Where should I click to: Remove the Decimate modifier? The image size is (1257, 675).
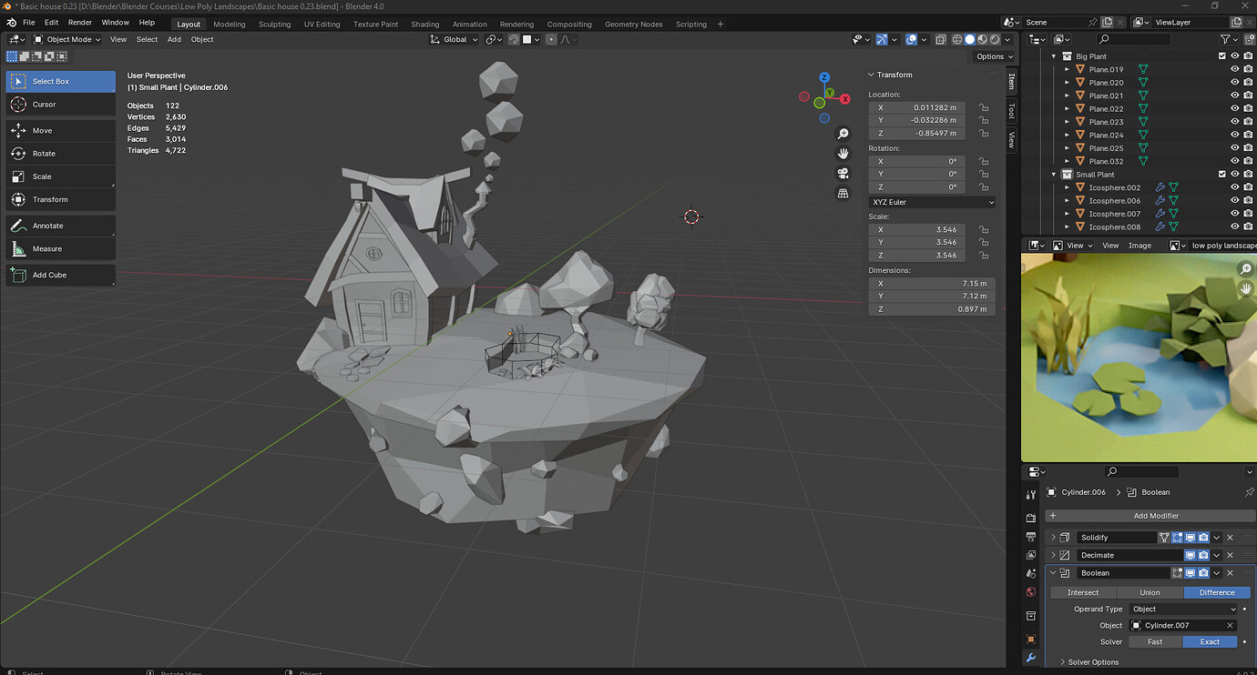(x=1230, y=555)
